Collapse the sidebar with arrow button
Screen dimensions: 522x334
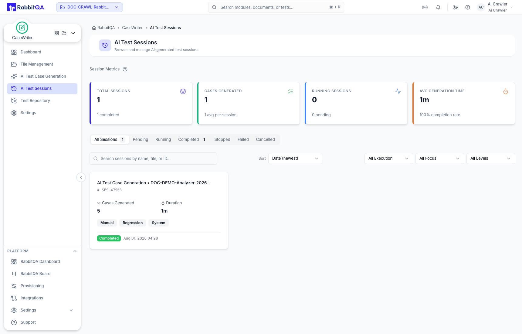click(x=81, y=177)
